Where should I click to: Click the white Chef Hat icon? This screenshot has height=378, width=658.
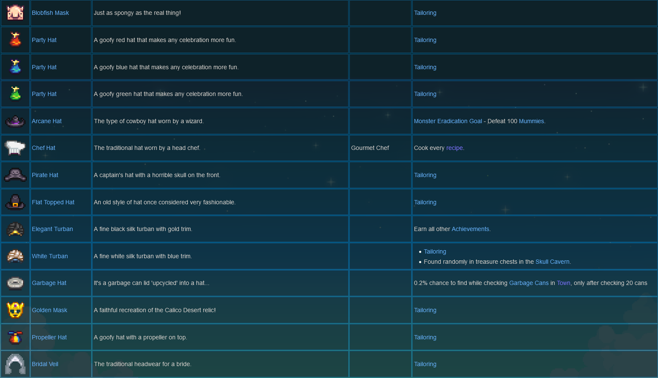click(x=15, y=148)
